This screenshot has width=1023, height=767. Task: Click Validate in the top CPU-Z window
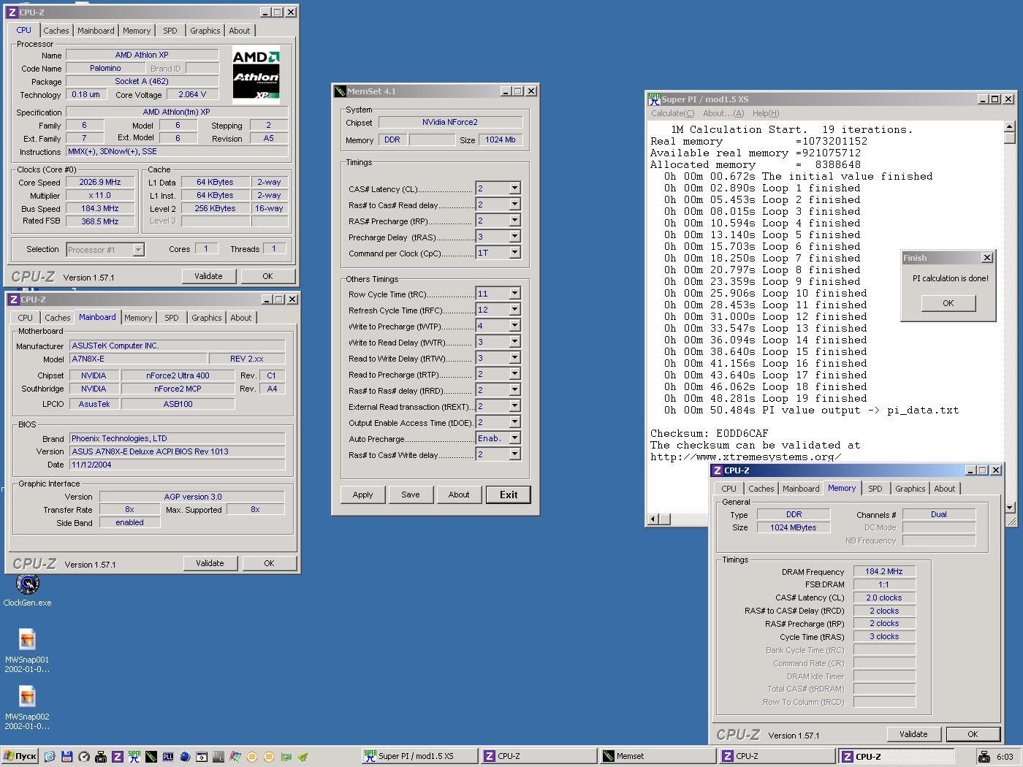click(208, 276)
